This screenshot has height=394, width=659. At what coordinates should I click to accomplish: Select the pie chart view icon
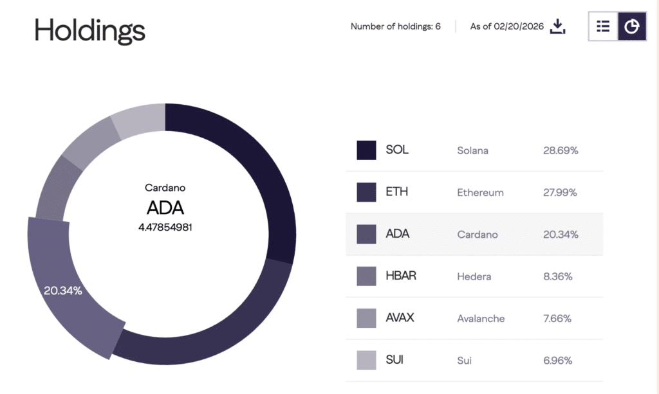(x=631, y=26)
